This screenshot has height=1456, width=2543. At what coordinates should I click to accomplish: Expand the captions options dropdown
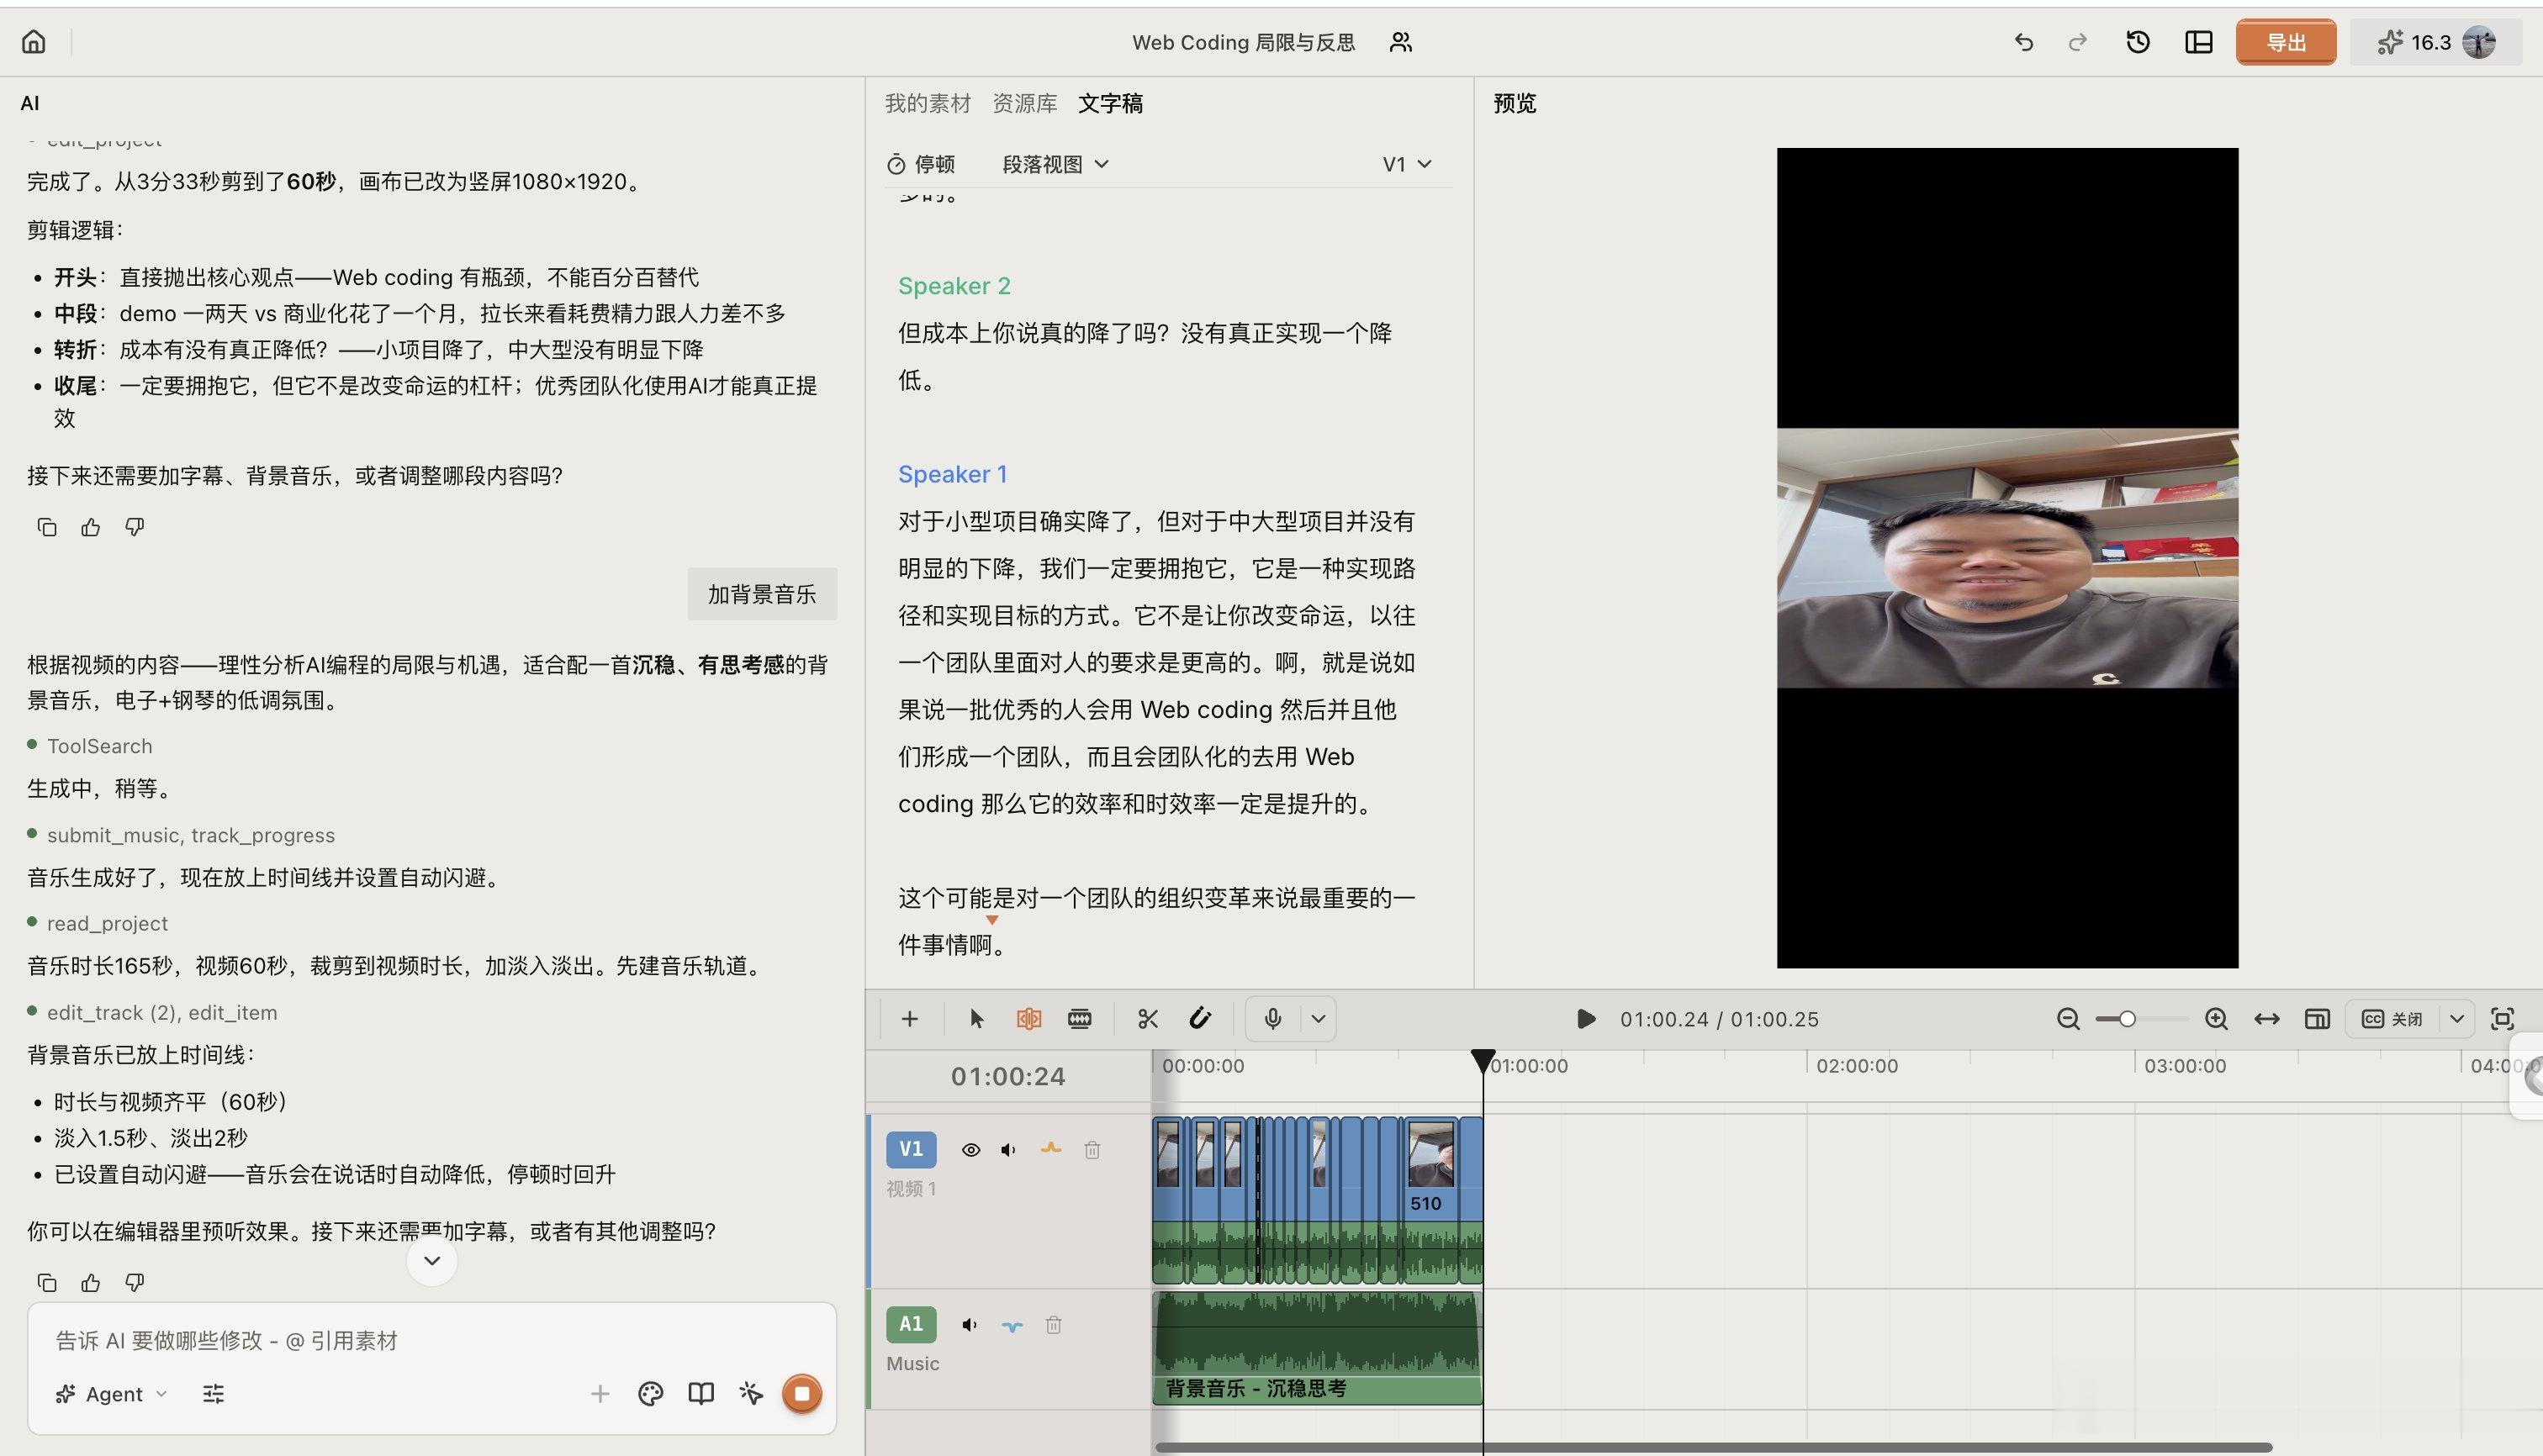pos(2456,1019)
